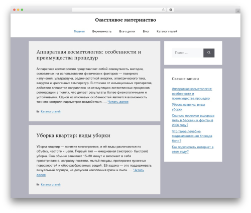This screenshot has height=213, width=251.
Task: Click the folder icon under the cosmetology post
Action: click(x=38, y=111)
